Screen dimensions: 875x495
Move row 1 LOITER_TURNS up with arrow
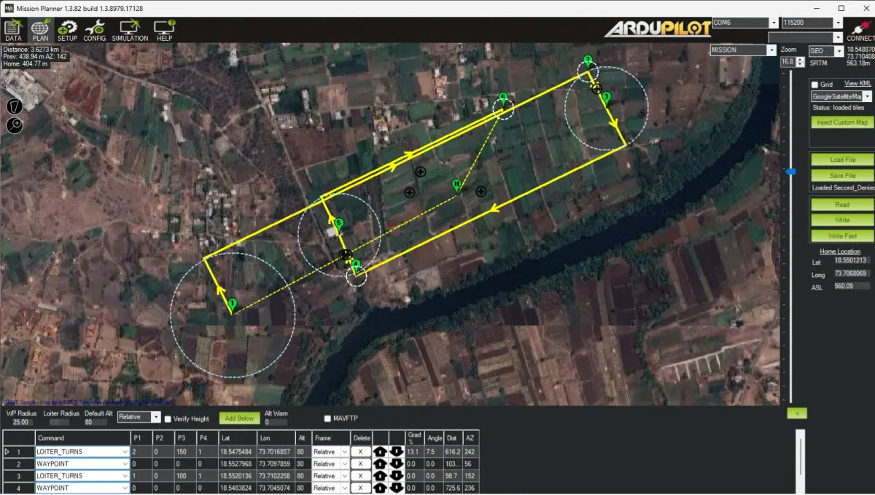(x=380, y=452)
